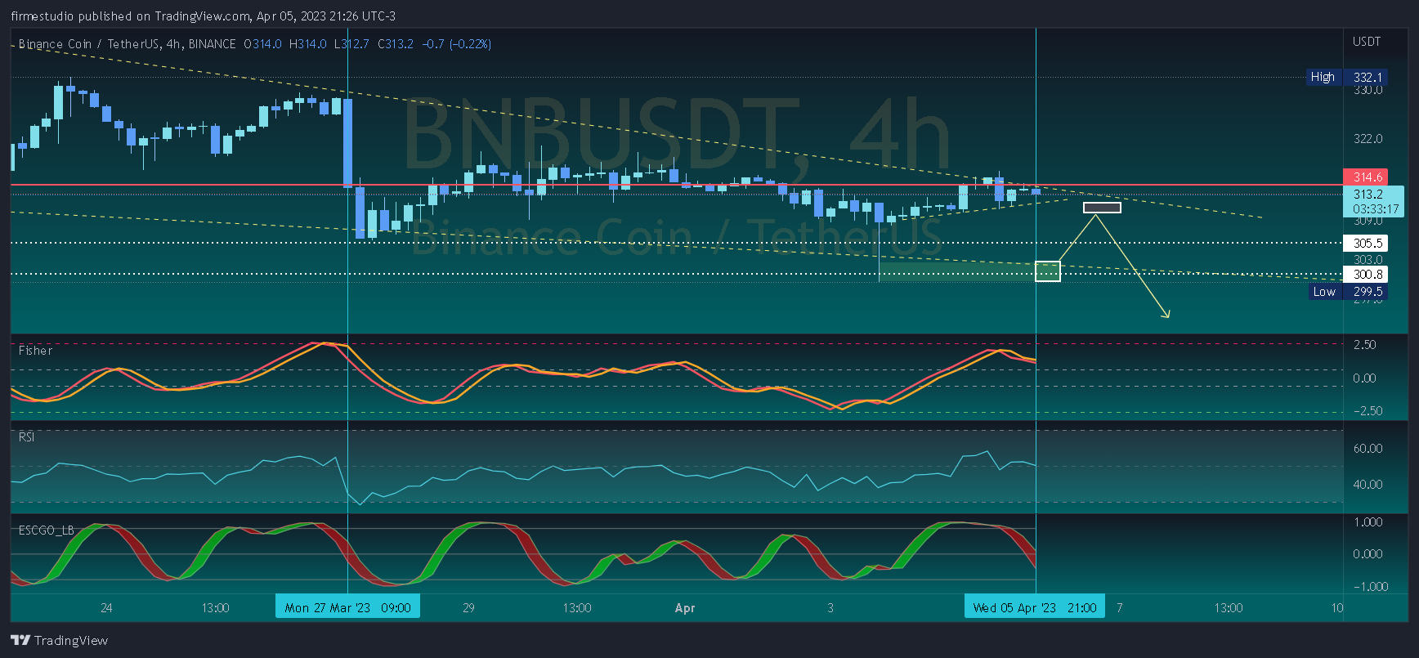The height and width of the screenshot is (658, 1419).
Task: Click the 29 date label on time axis
Action: 468,607
